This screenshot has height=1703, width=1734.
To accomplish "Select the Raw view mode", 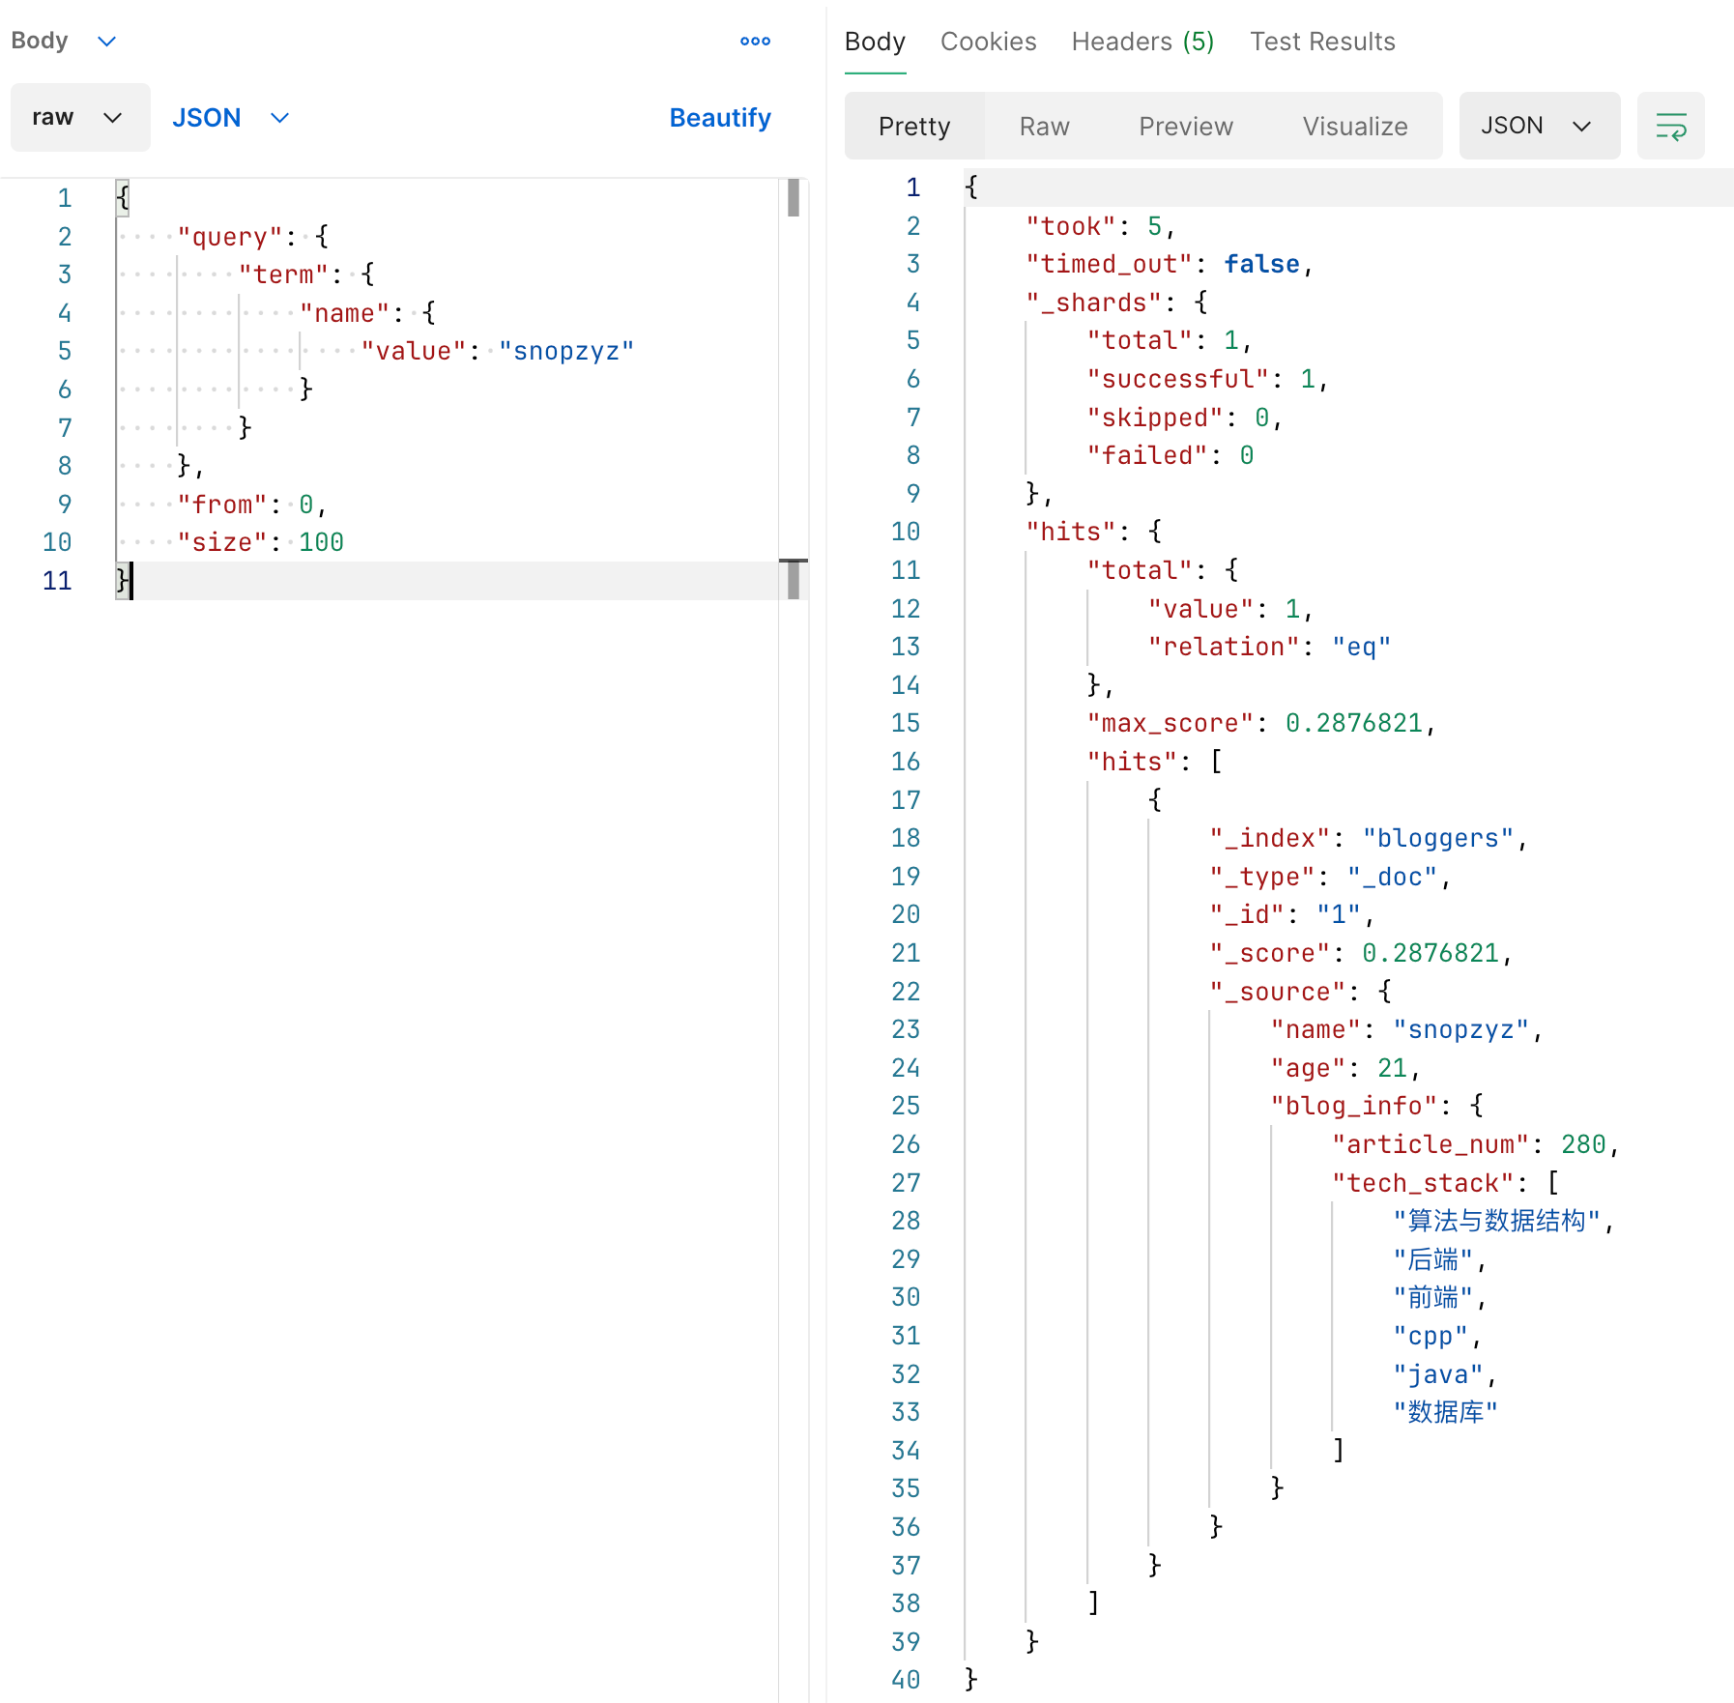I will pos(1044,126).
